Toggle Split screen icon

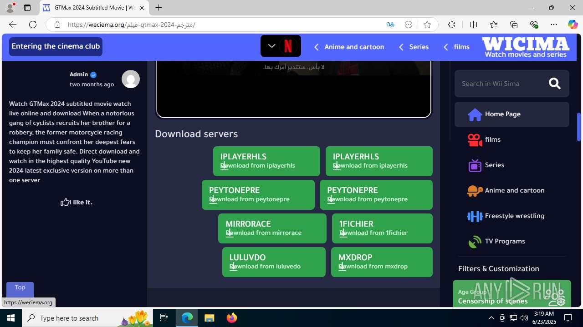tap(473, 25)
